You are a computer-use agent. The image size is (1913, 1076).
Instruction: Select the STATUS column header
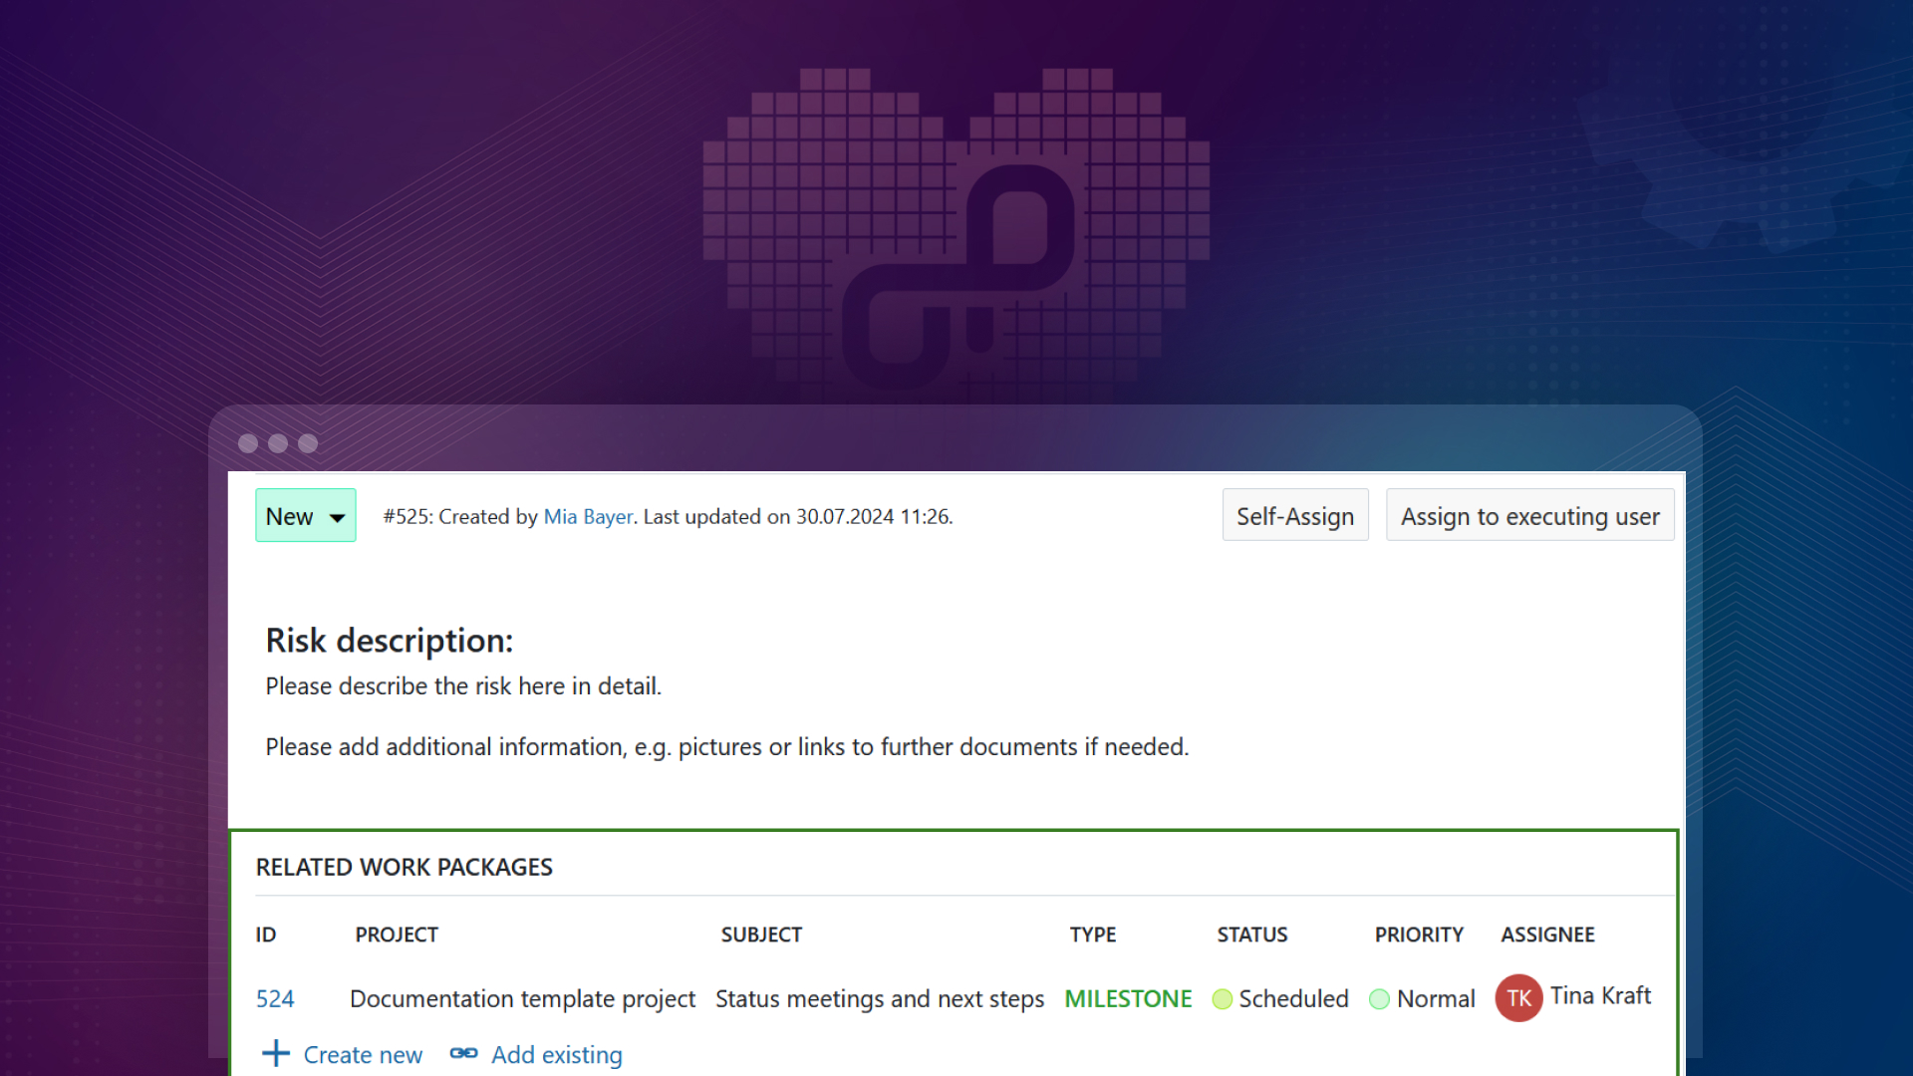click(1248, 935)
